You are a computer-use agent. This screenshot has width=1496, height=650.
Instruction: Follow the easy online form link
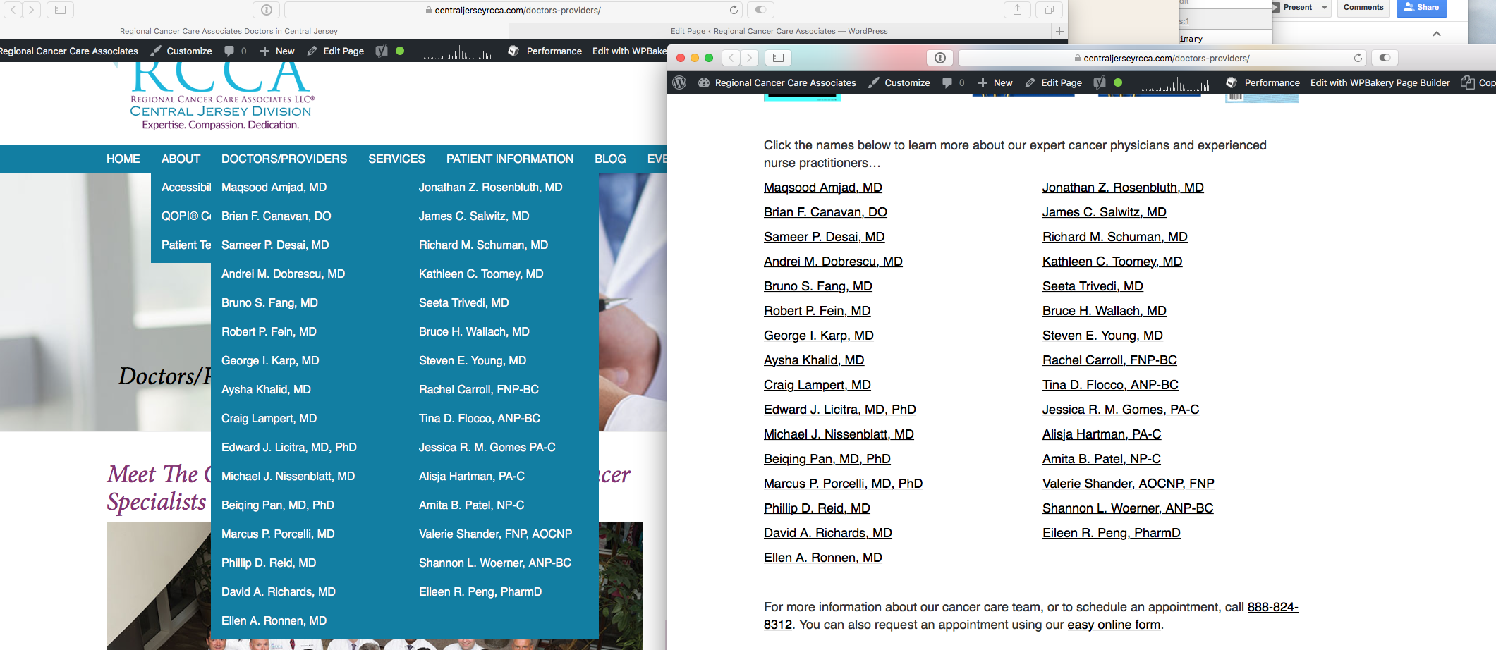1114,625
